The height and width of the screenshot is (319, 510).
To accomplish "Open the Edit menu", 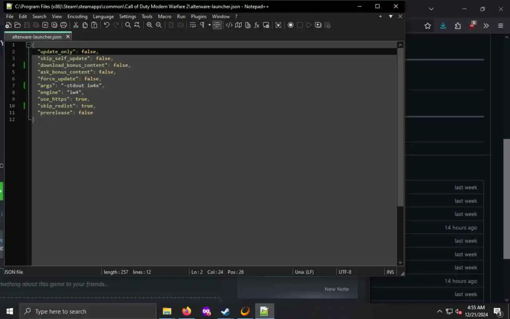I will tap(23, 16).
